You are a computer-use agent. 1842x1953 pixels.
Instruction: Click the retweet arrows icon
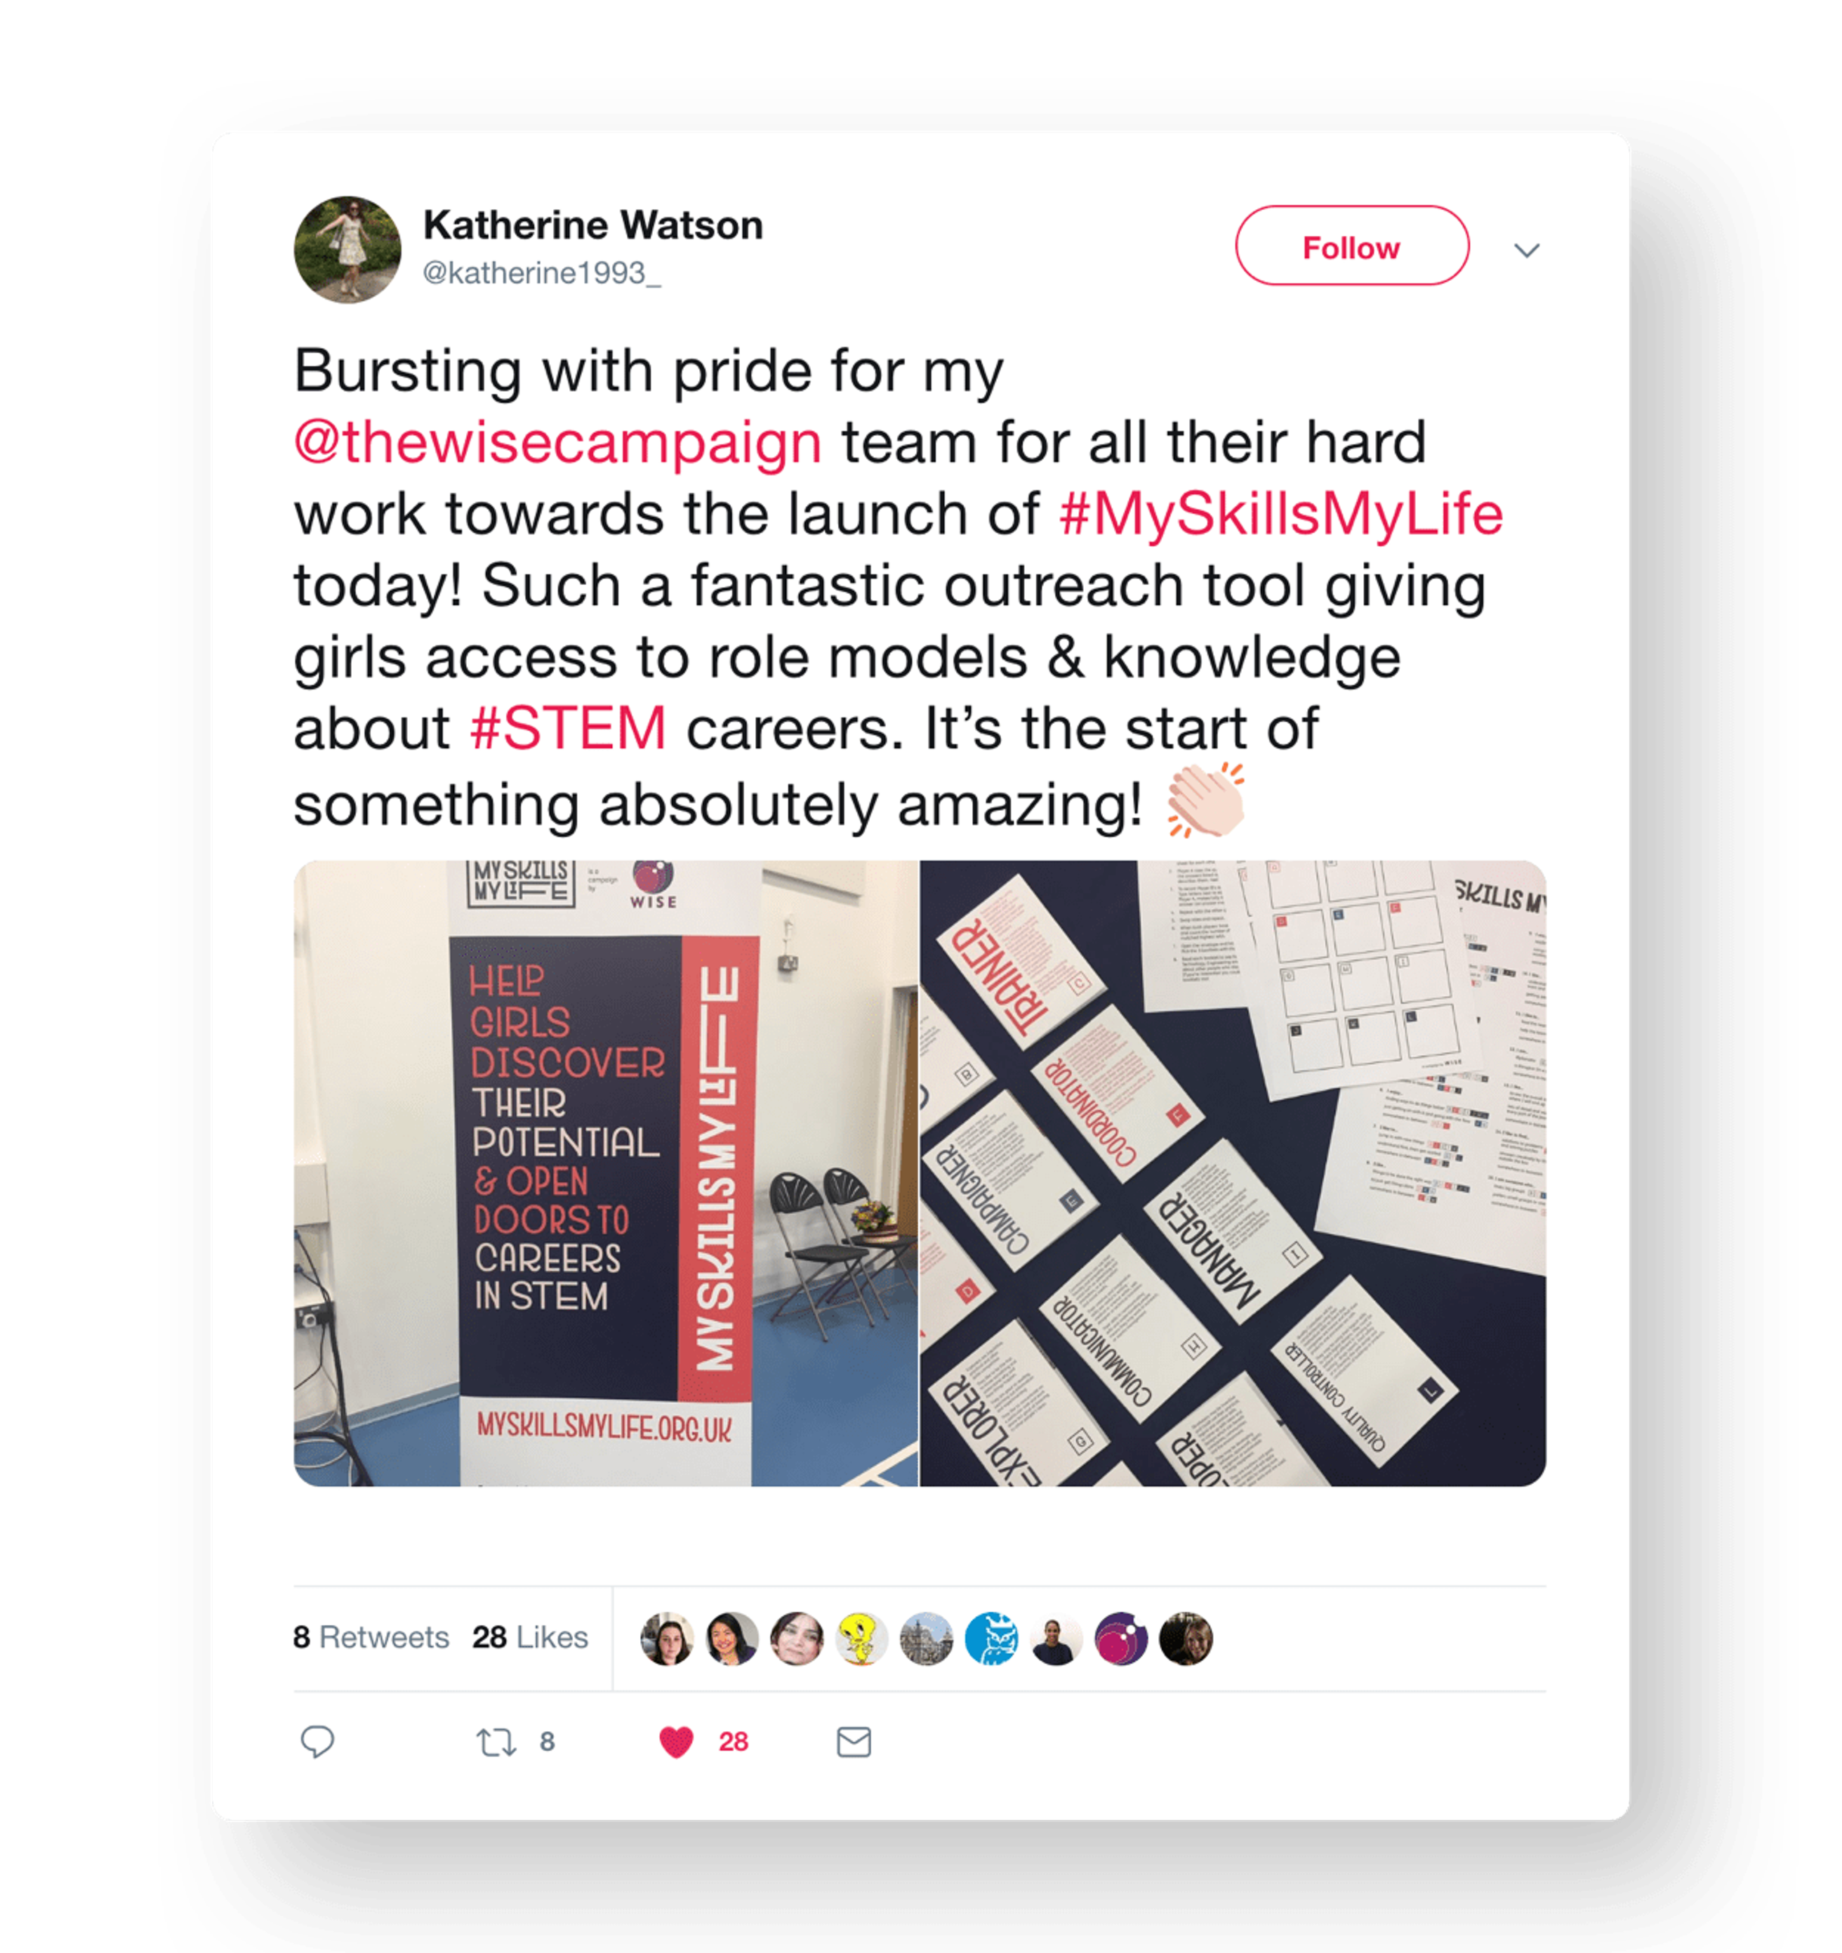coord(496,1743)
